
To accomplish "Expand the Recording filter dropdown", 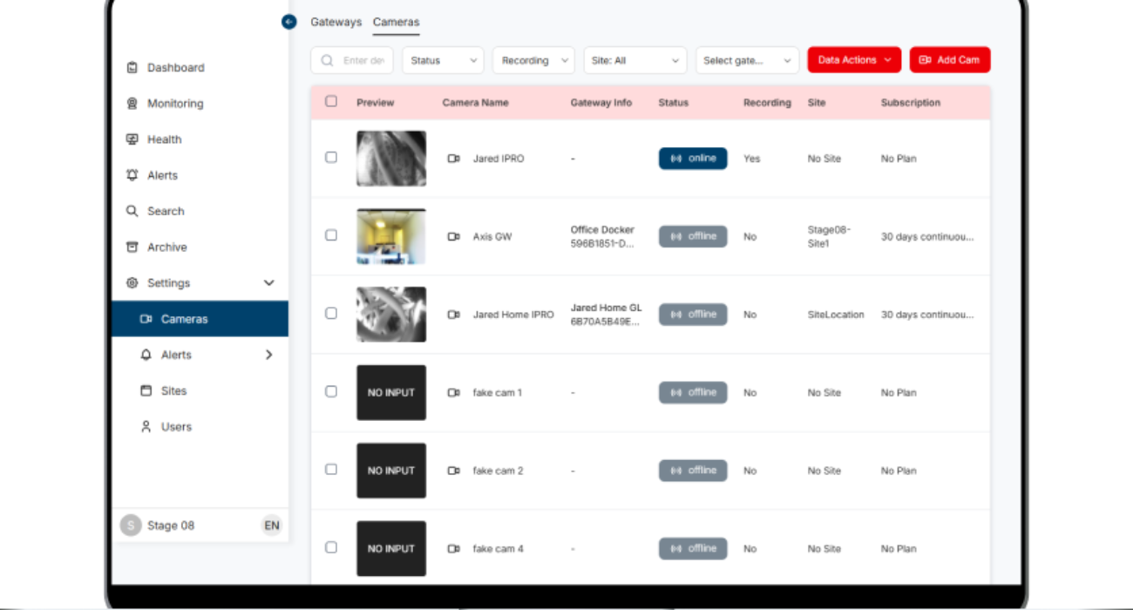I will [x=533, y=60].
